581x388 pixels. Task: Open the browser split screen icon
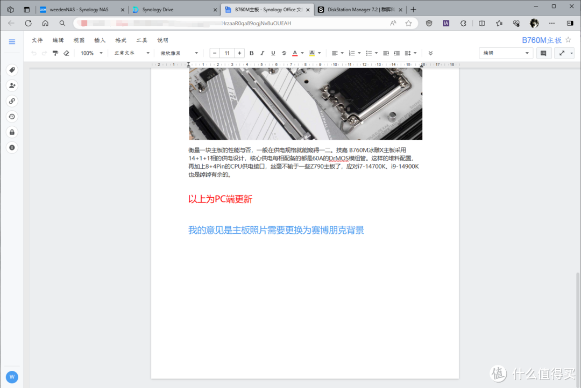tap(481, 23)
